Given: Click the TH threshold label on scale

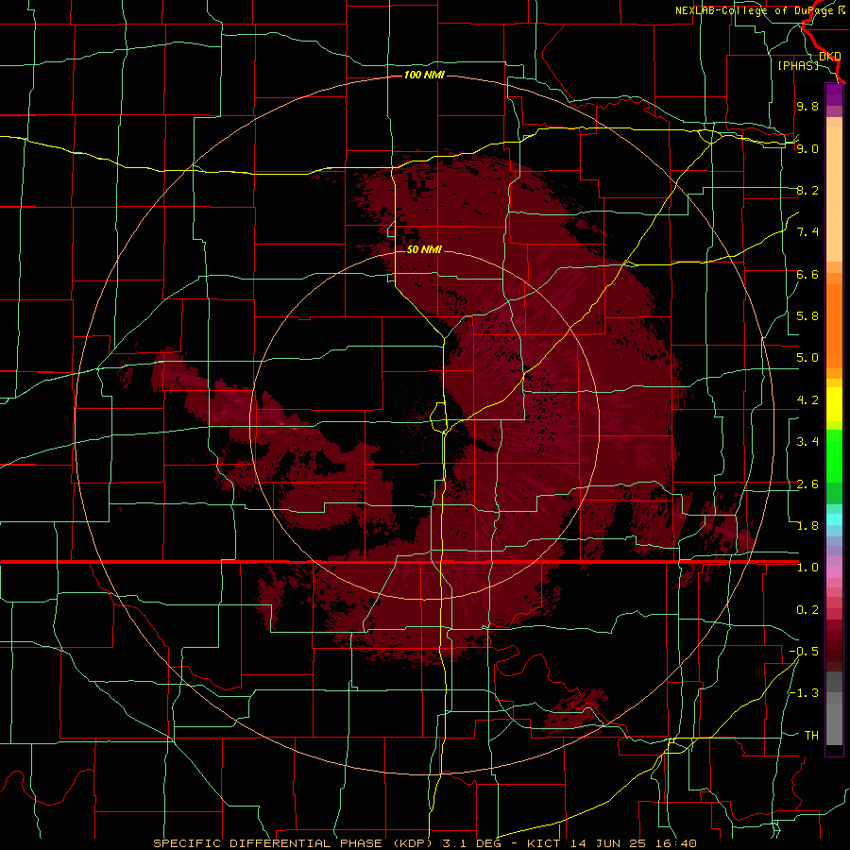Looking at the screenshot, I should click(811, 736).
